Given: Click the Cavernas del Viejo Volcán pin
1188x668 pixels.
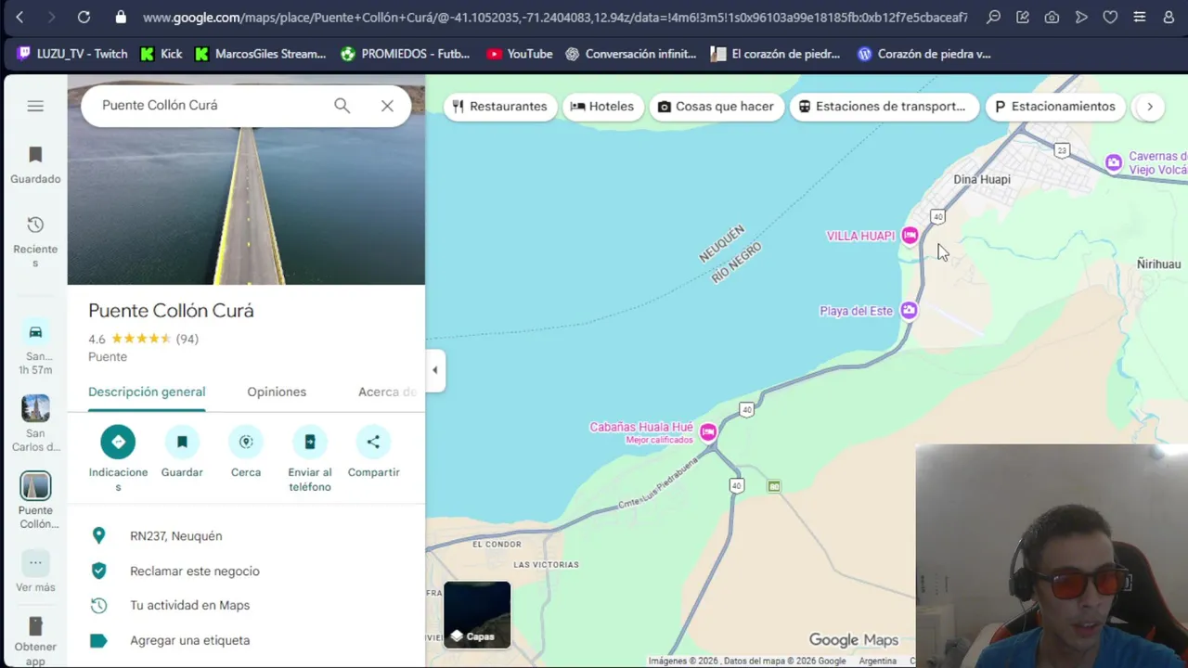Looking at the screenshot, I should [1114, 163].
